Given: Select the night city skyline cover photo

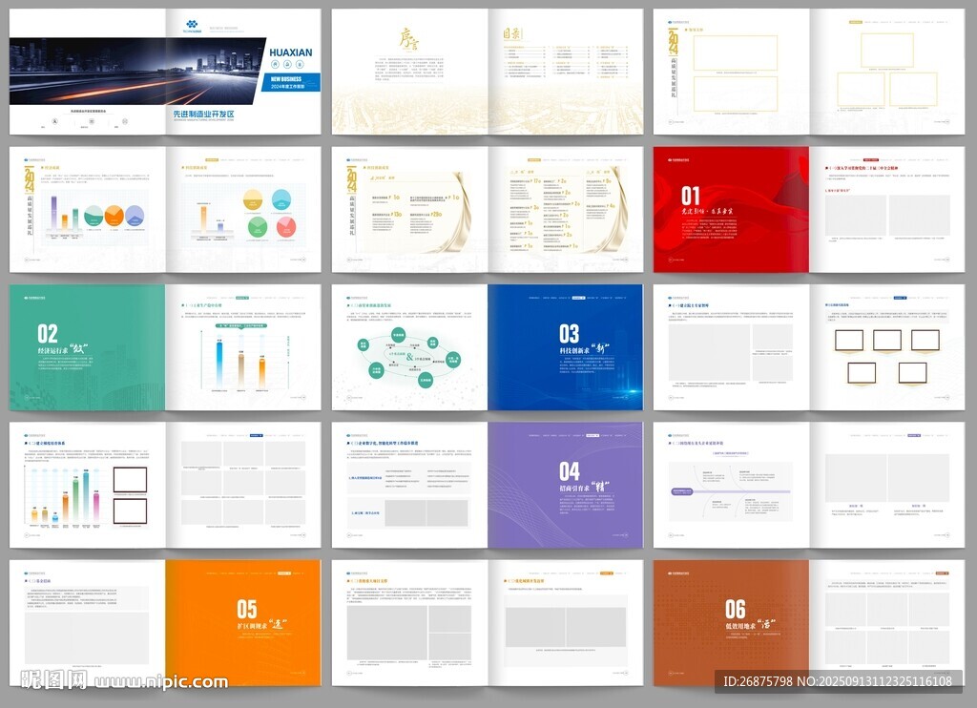Looking at the screenshot, I should (137, 71).
